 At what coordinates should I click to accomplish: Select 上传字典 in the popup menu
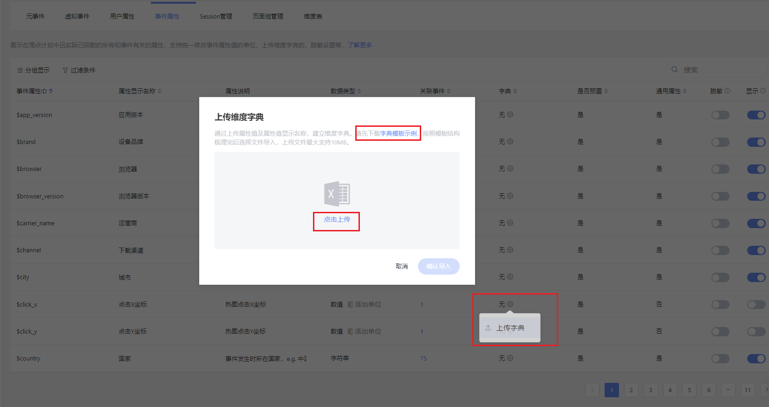510,328
